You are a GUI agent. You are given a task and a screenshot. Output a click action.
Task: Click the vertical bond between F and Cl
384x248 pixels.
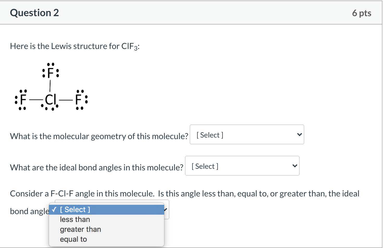click(50, 86)
